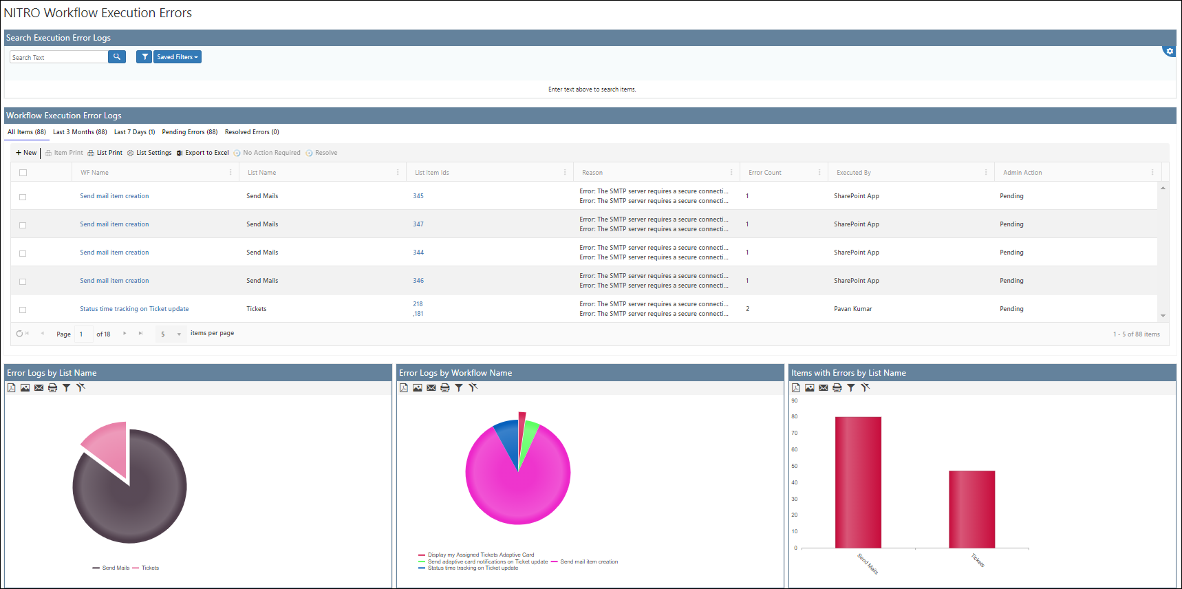Clear filter on Error Logs by List Name
This screenshot has height=589, width=1182.
[x=80, y=388]
